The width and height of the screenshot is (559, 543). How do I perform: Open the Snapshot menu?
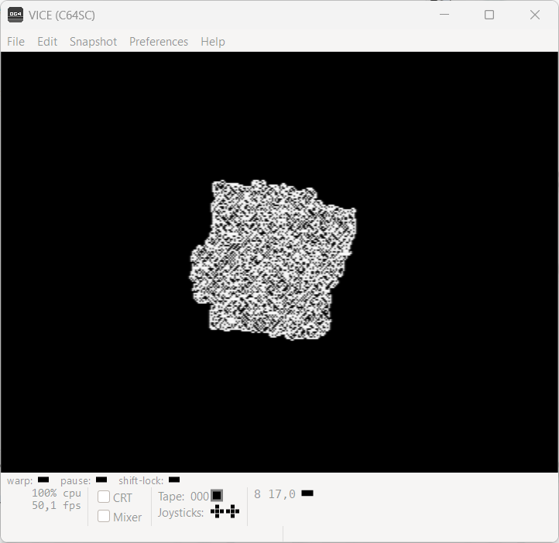pyautogui.click(x=93, y=42)
